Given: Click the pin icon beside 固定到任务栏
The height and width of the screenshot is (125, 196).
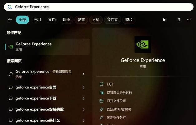Looking at the screenshot, I should (x=102, y=118).
